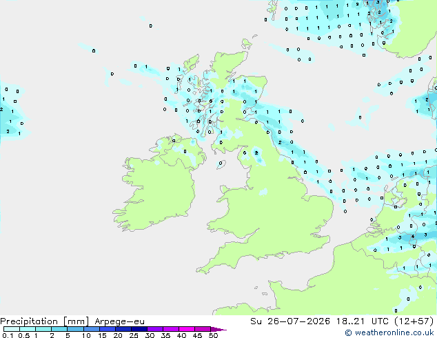
Task: Pick the purple swatch between 30 and 35
Action: click(155, 329)
